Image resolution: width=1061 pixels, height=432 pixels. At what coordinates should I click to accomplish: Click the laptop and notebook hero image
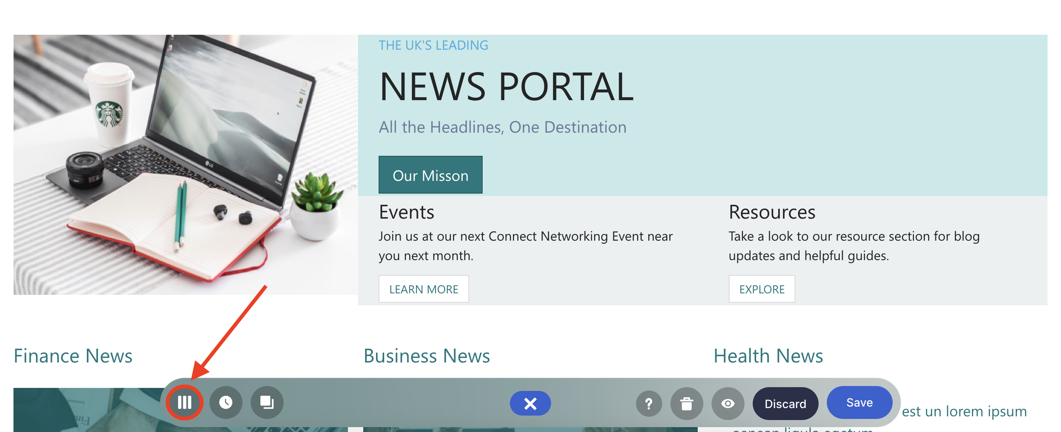coord(185,164)
